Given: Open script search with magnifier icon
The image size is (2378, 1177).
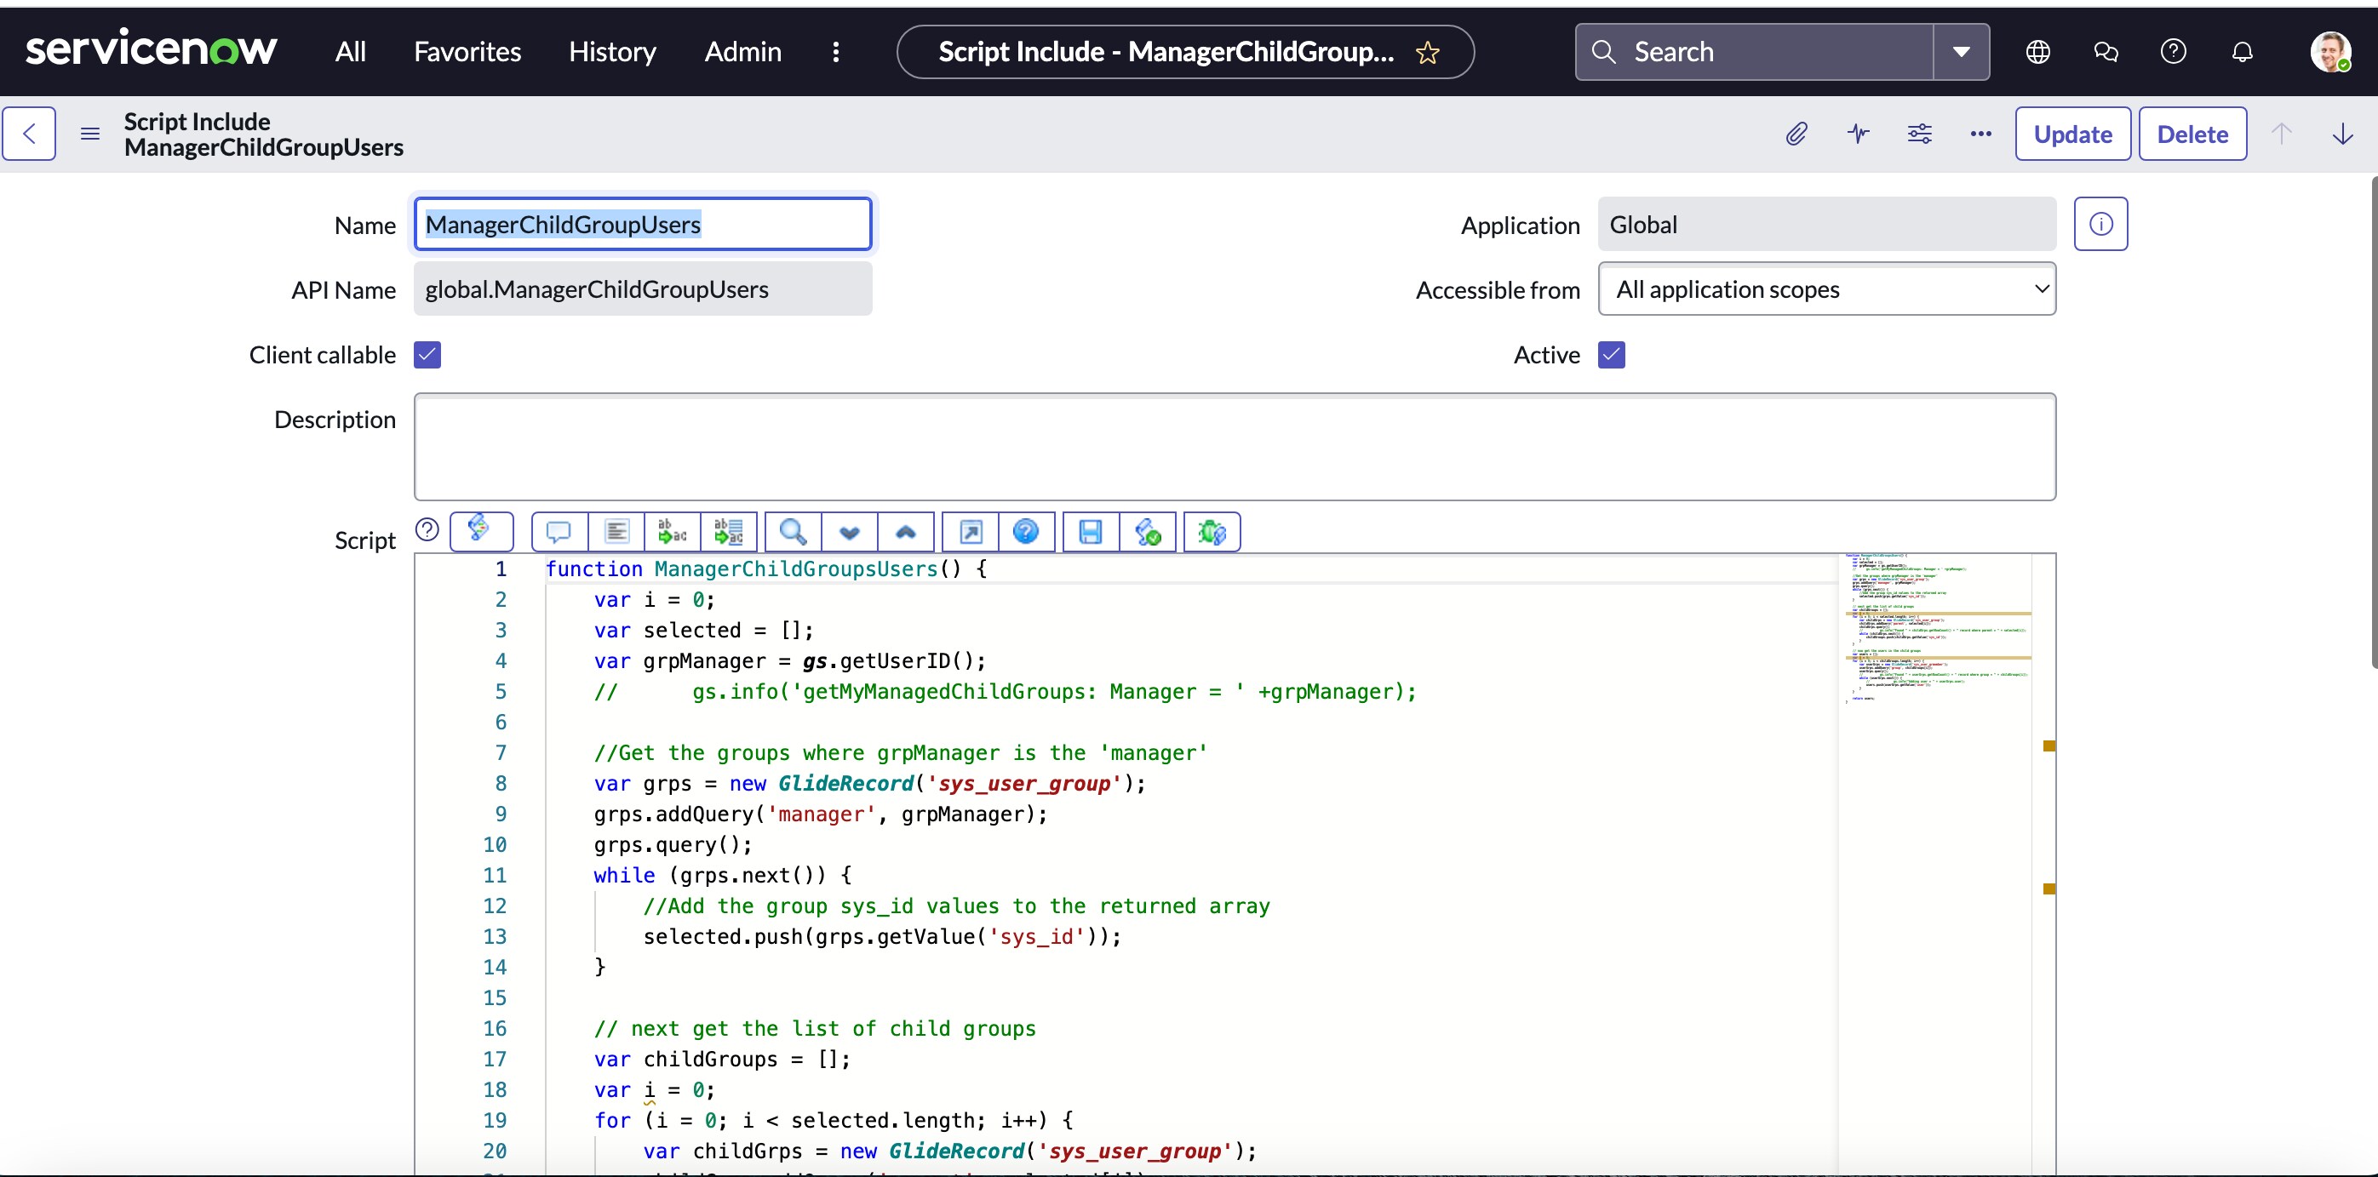Looking at the screenshot, I should tap(793, 531).
